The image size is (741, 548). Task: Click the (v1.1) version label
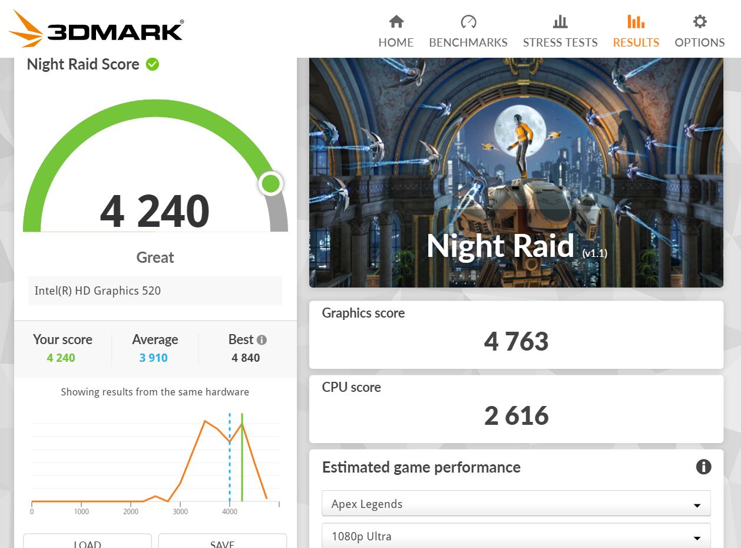point(594,253)
